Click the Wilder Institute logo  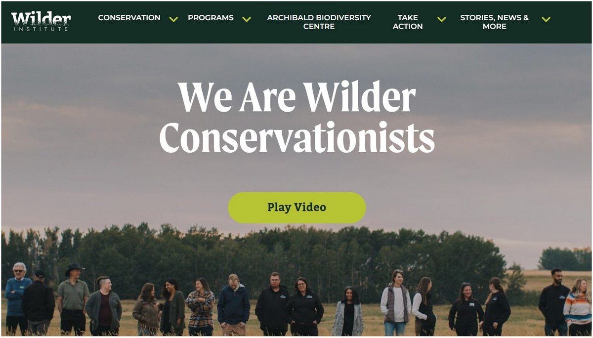41,22
